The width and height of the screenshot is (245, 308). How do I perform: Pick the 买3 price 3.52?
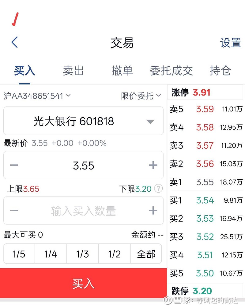205,237
